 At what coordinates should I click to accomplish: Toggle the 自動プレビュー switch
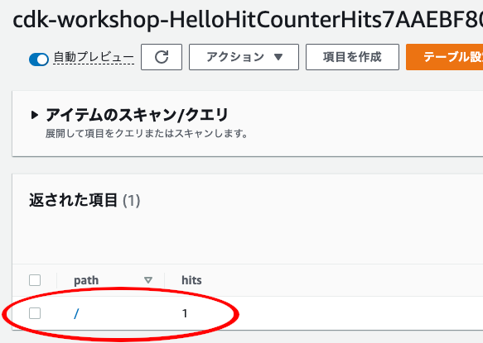39,60
